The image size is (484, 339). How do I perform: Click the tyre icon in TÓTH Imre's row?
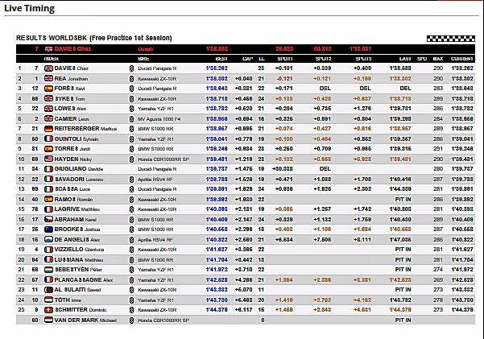(131, 300)
